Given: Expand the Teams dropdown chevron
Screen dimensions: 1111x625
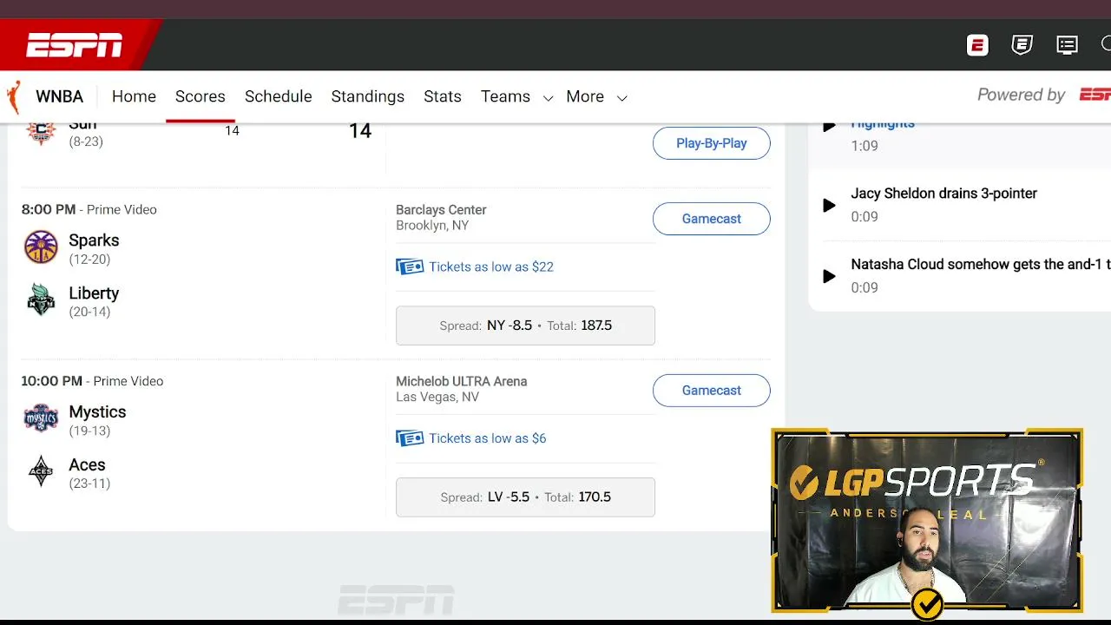Looking at the screenshot, I should pos(548,98).
